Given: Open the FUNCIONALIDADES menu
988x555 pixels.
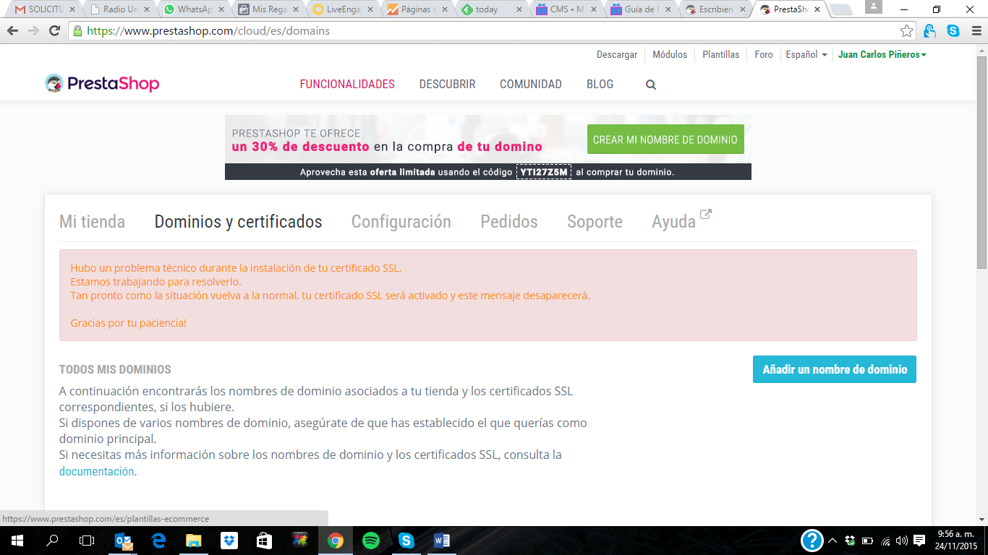Looking at the screenshot, I should pyautogui.click(x=347, y=85).
